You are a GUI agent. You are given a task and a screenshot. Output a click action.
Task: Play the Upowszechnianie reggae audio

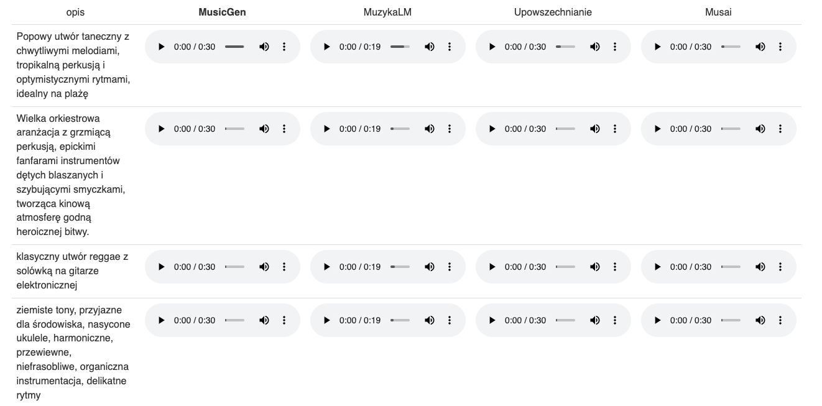point(492,267)
